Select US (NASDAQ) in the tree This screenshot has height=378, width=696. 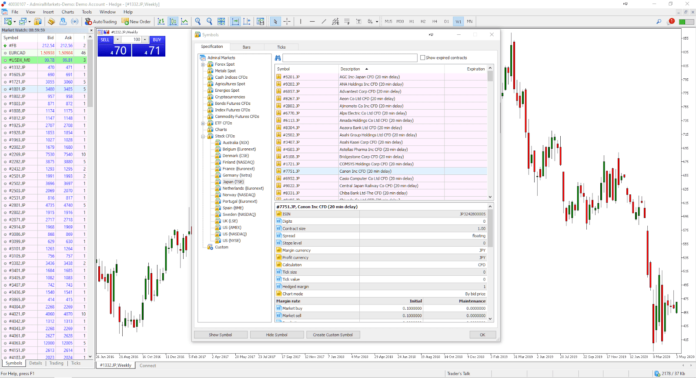[x=234, y=234]
